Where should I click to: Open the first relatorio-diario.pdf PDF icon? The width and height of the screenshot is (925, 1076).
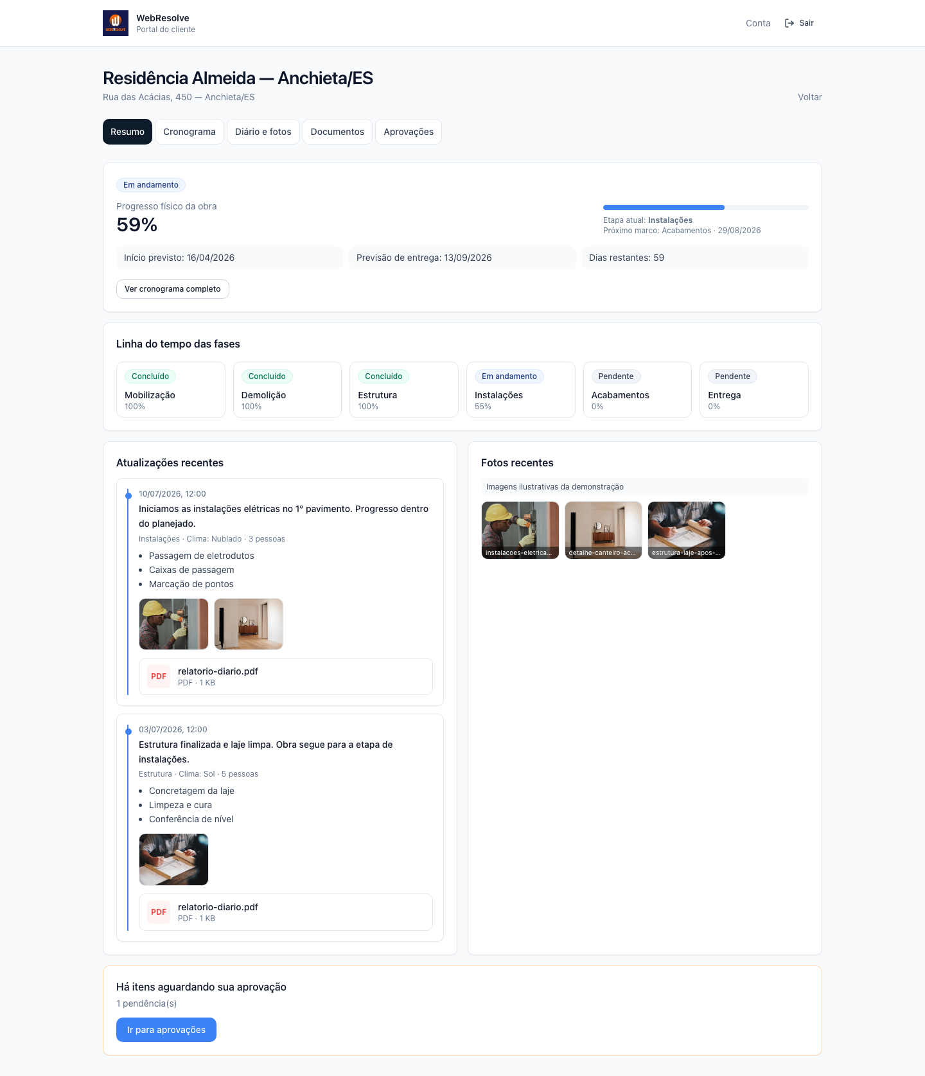coord(159,676)
